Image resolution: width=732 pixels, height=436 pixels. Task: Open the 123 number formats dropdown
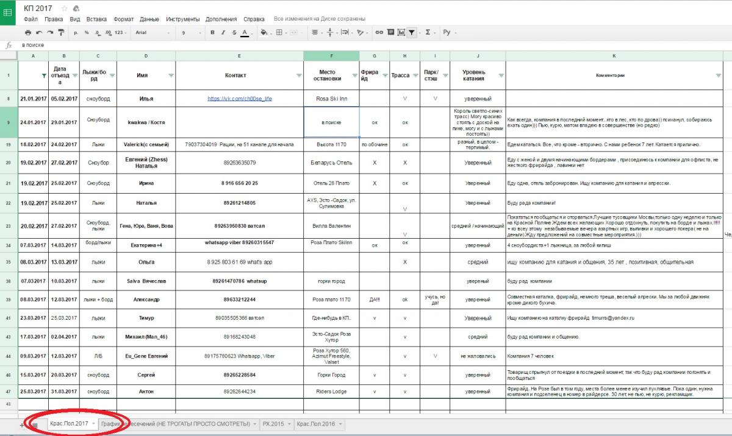click(x=121, y=32)
